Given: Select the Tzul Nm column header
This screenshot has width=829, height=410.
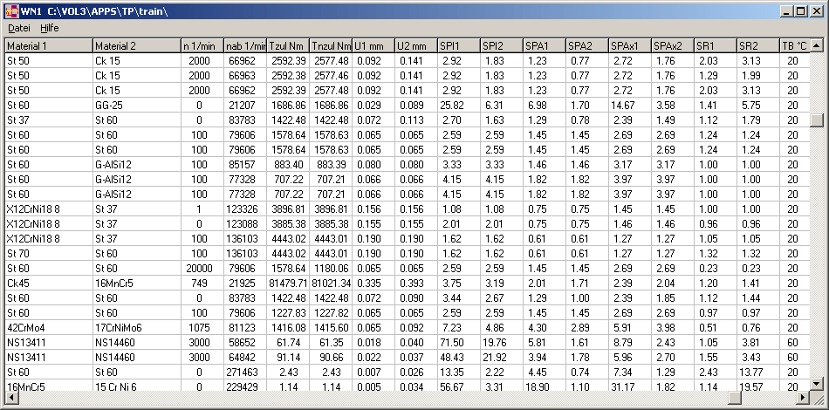Looking at the screenshot, I should tap(287, 45).
